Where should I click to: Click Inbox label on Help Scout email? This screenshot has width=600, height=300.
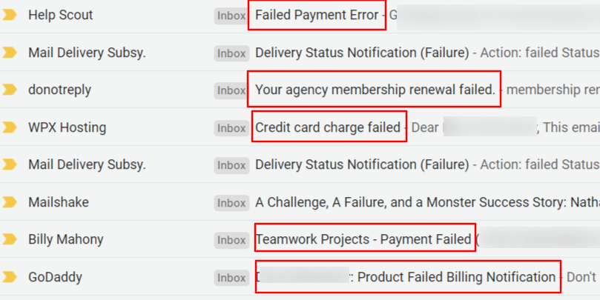pos(231,16)
